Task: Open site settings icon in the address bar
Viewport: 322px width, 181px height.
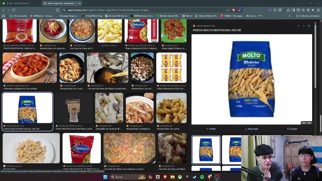Action: (x=64, y=10)
